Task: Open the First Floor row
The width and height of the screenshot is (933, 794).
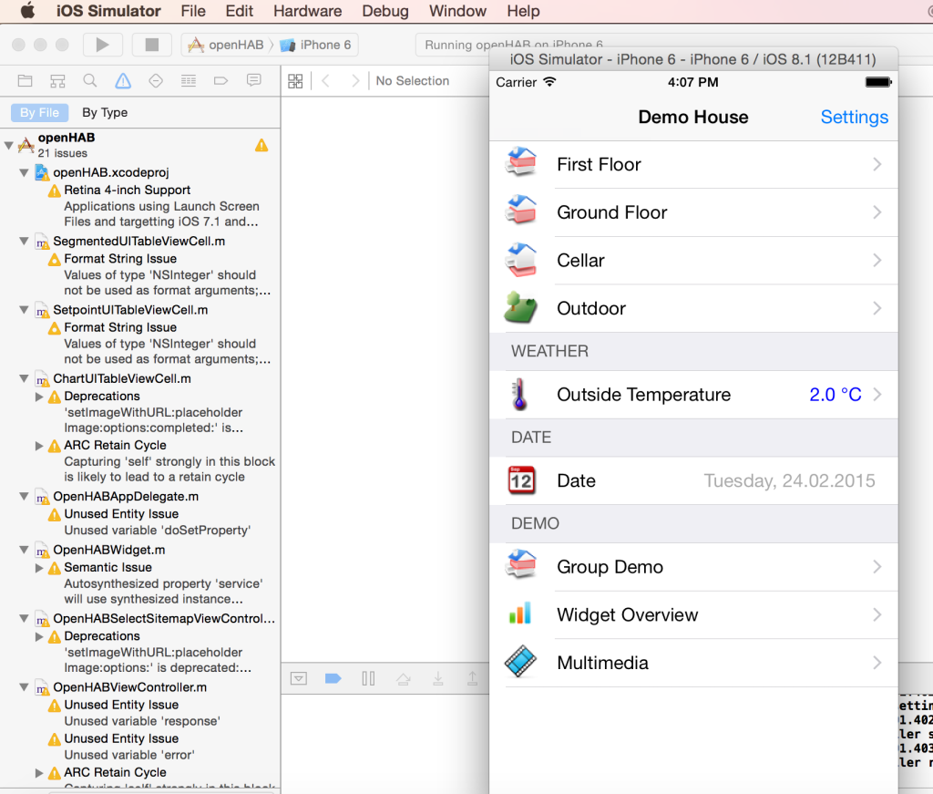Action: (x=693, y=165)
